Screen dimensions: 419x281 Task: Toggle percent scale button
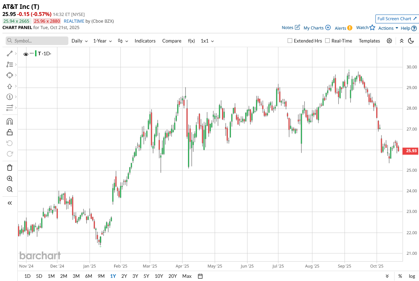point(400,276)
